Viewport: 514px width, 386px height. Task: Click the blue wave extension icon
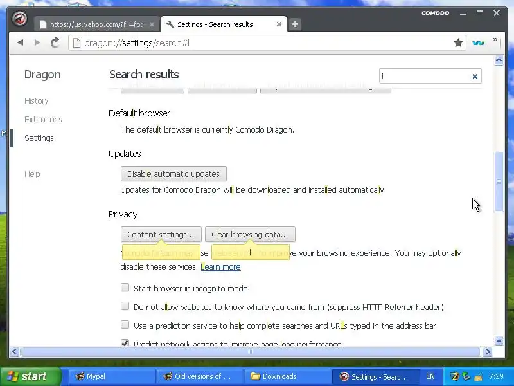click(x=478, y=42)
